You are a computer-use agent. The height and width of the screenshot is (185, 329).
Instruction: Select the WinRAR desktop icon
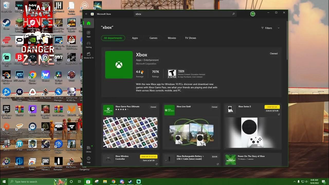pyautogui.click(x=20, y=111)
